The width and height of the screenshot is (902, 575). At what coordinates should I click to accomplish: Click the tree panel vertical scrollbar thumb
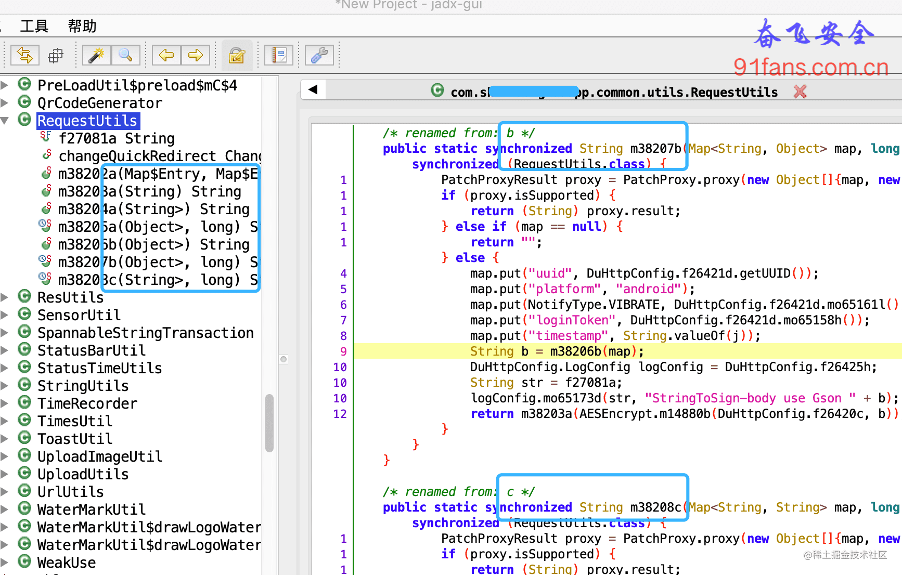(269, 423)
